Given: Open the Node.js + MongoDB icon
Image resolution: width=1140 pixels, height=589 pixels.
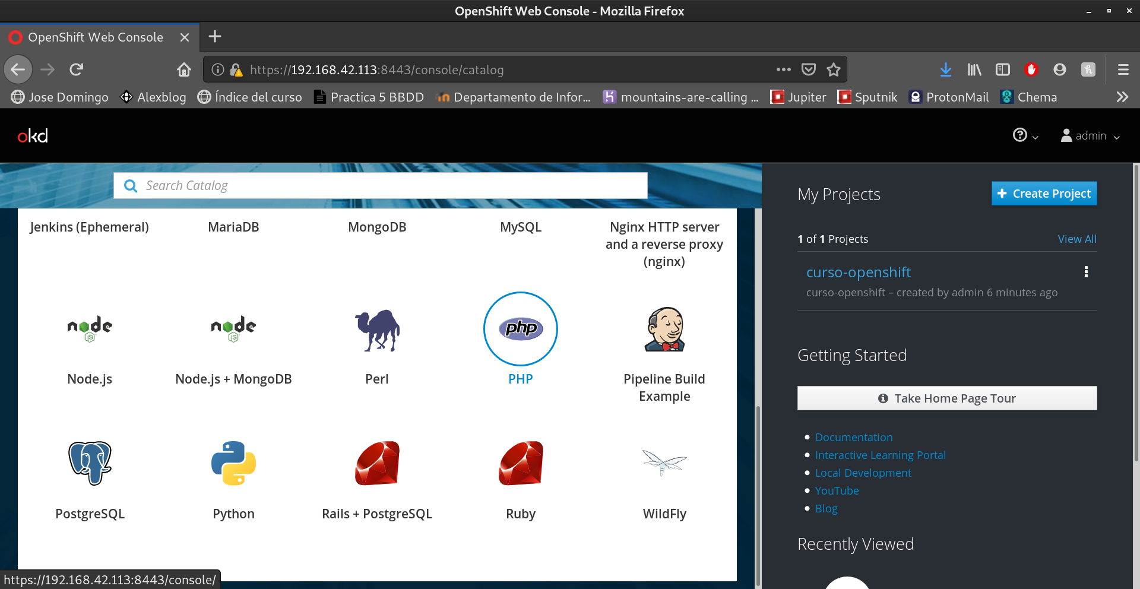Looking at the screenshot, I should 233,328.
